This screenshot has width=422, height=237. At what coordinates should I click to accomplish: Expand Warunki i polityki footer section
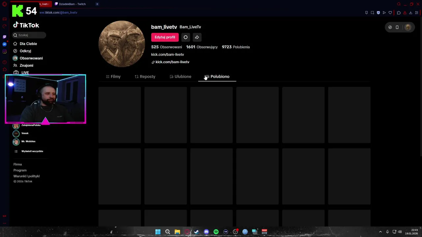(x=26, y=176)
